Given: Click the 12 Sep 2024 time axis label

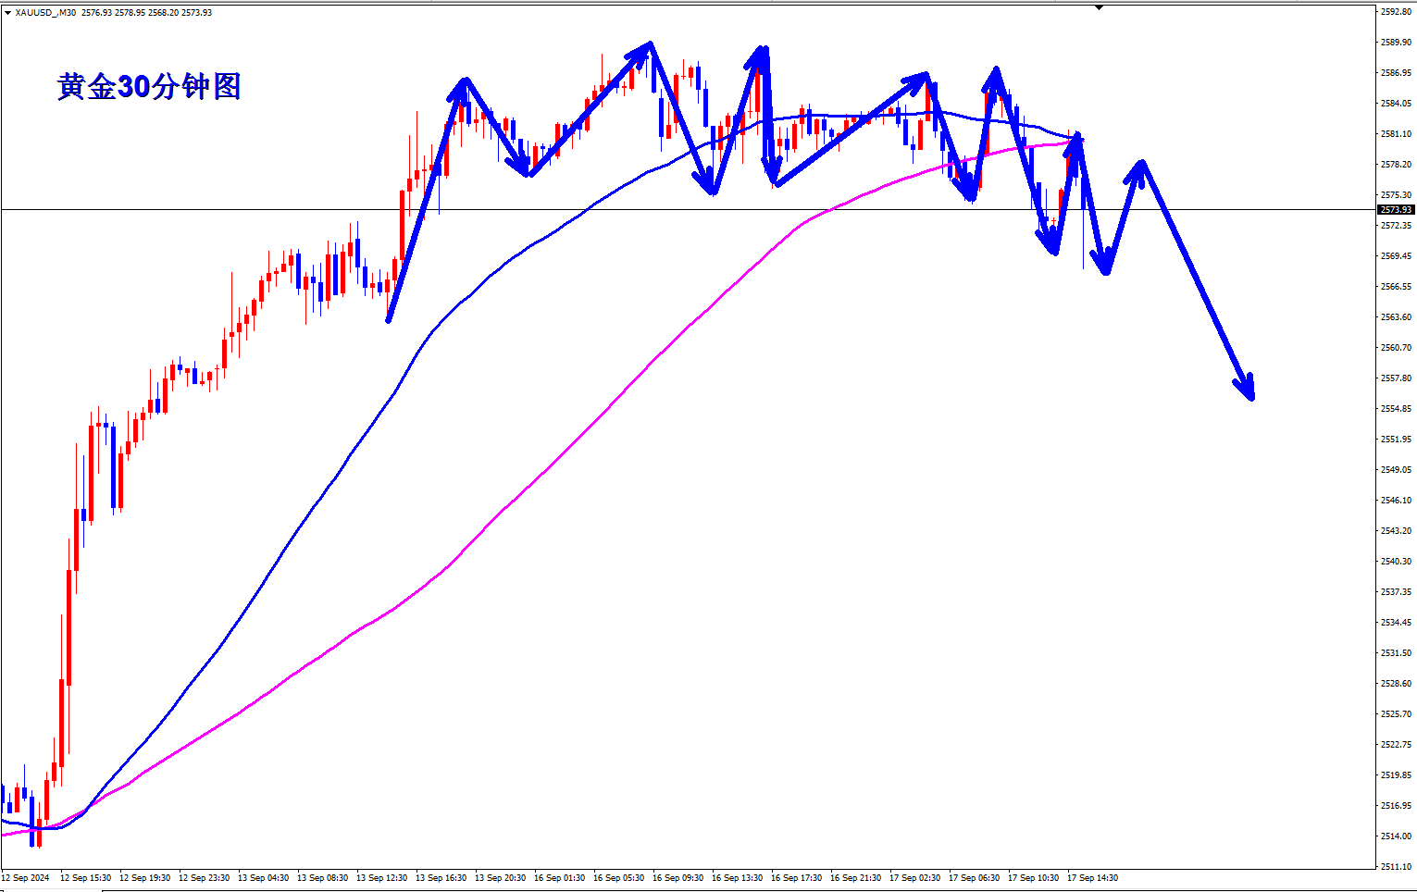Looking at the screenshot, I should pos(26,878).
